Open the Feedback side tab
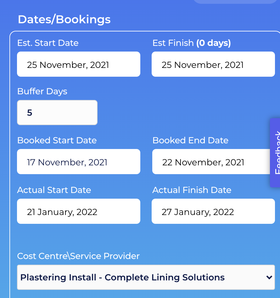The height and width of the screenshot is (298, 280). (x=275, y=152)
